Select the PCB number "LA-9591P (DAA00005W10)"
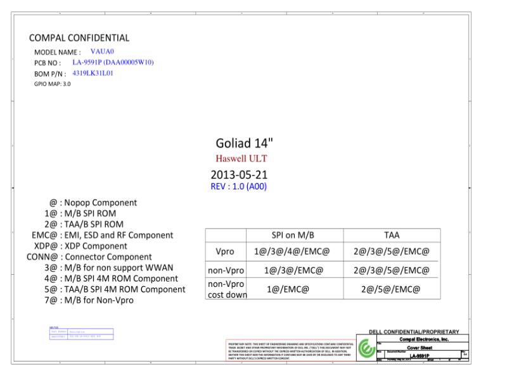Viewport: 507px width, 380px height. 113,62
